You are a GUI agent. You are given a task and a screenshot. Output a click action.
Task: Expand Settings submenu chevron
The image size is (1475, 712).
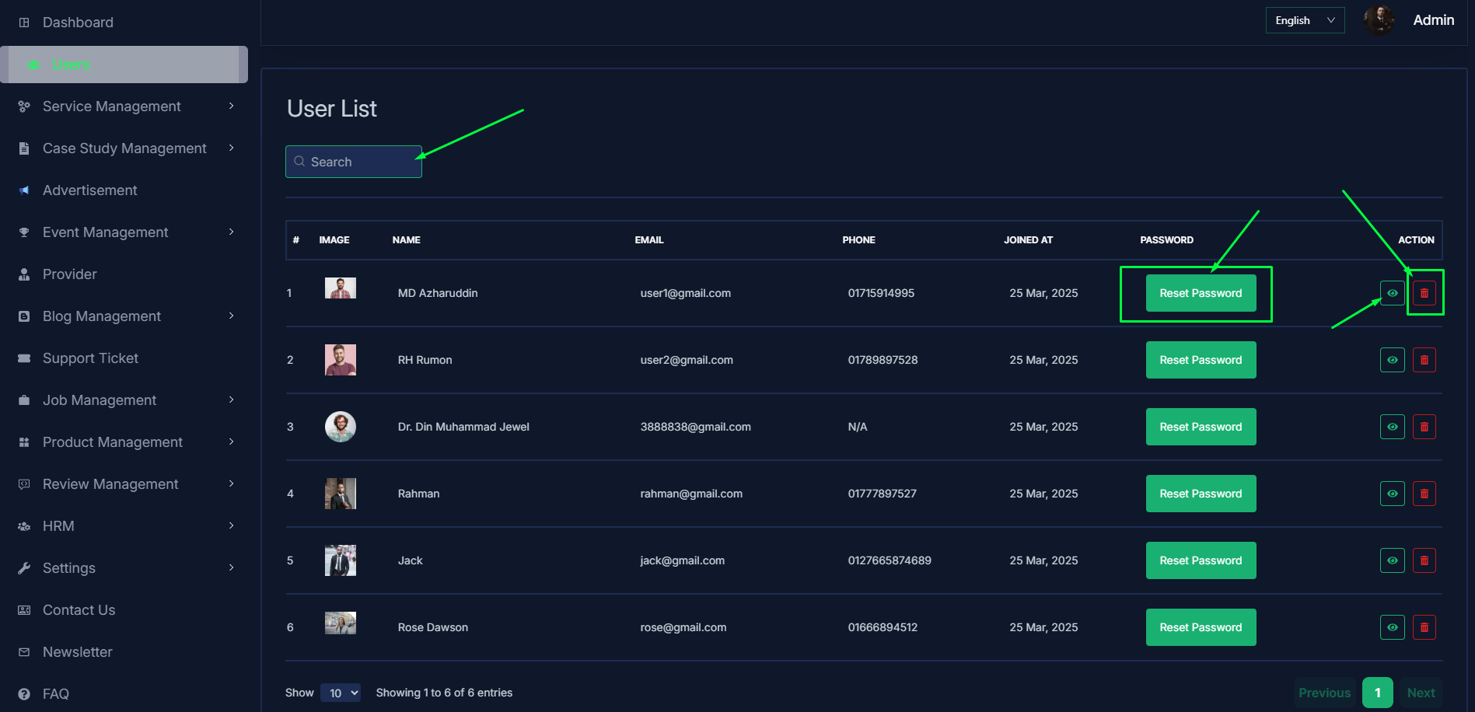232,567
